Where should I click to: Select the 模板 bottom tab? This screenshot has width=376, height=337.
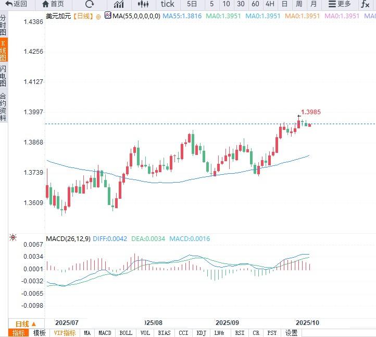pos(40,333)
